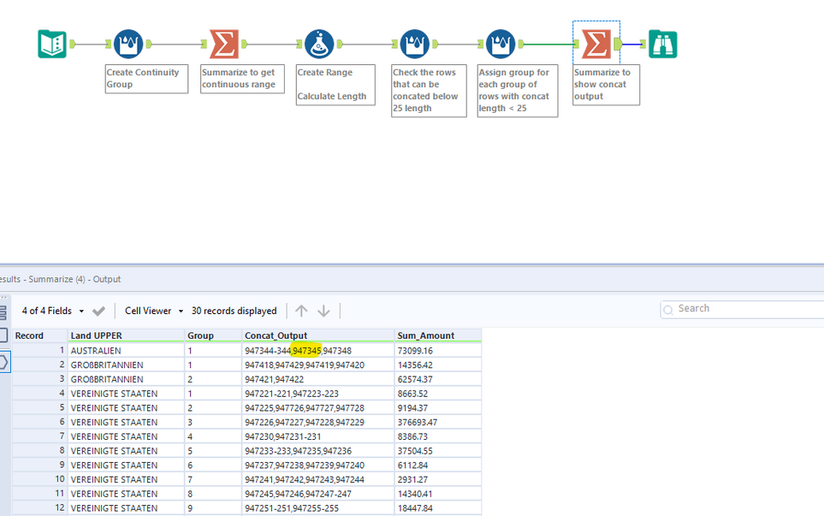The width and height of the screenshot is (824, 516).
Task: Click the up arrow to go to previous record
Action: tap(301, 311)
